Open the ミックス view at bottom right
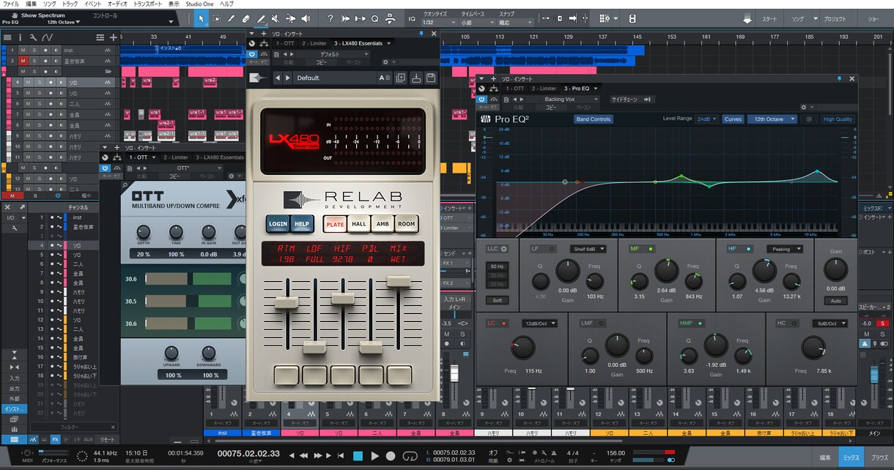 851,457
